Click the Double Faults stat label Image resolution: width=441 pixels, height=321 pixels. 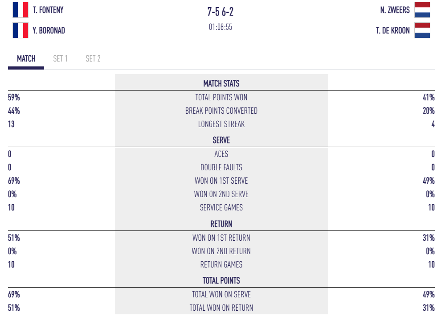click(x=221, y=167)
